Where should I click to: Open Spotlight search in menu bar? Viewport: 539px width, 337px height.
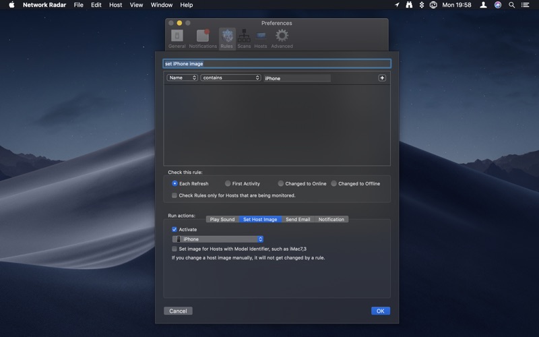click(x=512, y=5)
